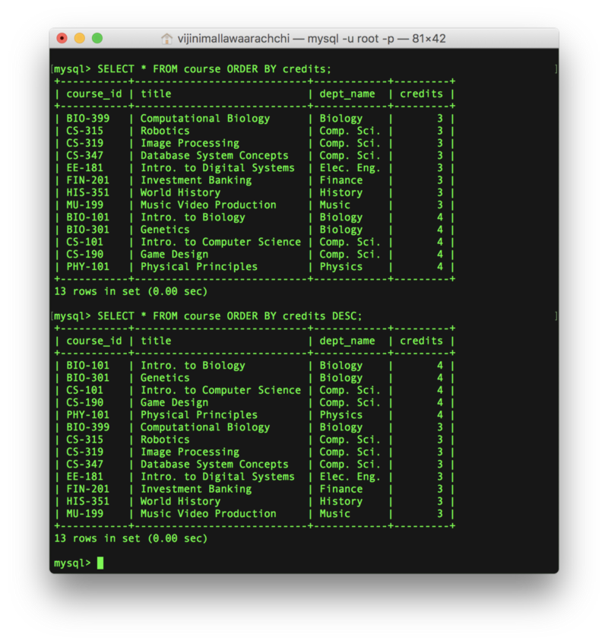Screen dimensions: 608x644
Task: Click 'Investment Banking' in the second table
Action: tap(195, 489)
